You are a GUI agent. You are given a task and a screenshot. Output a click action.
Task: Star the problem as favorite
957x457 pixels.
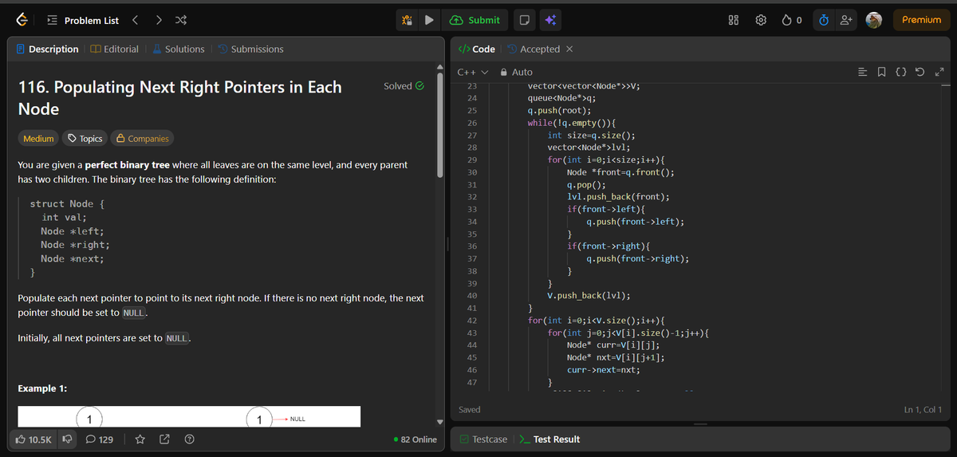[140, 439]
